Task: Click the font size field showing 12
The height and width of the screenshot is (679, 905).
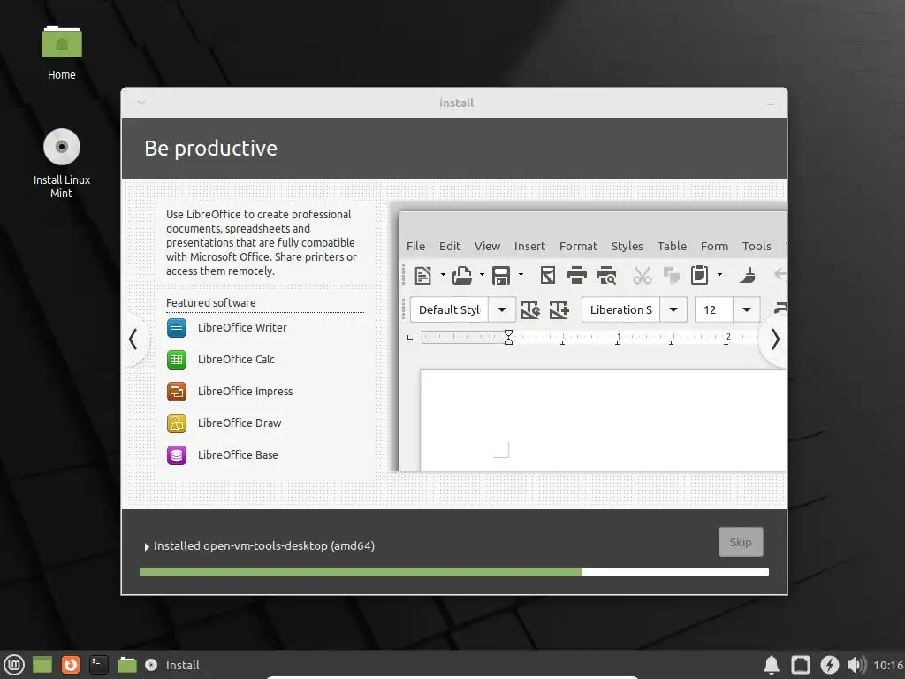Action: 714,310
